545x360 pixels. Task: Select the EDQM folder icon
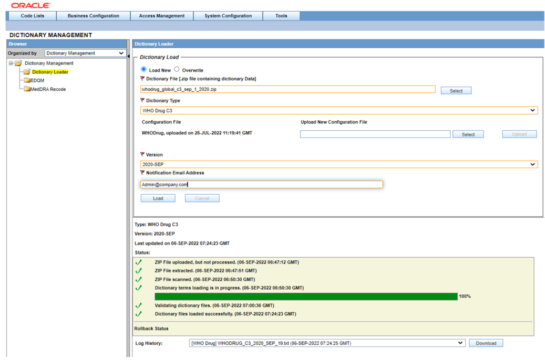(x=27, y=80)
